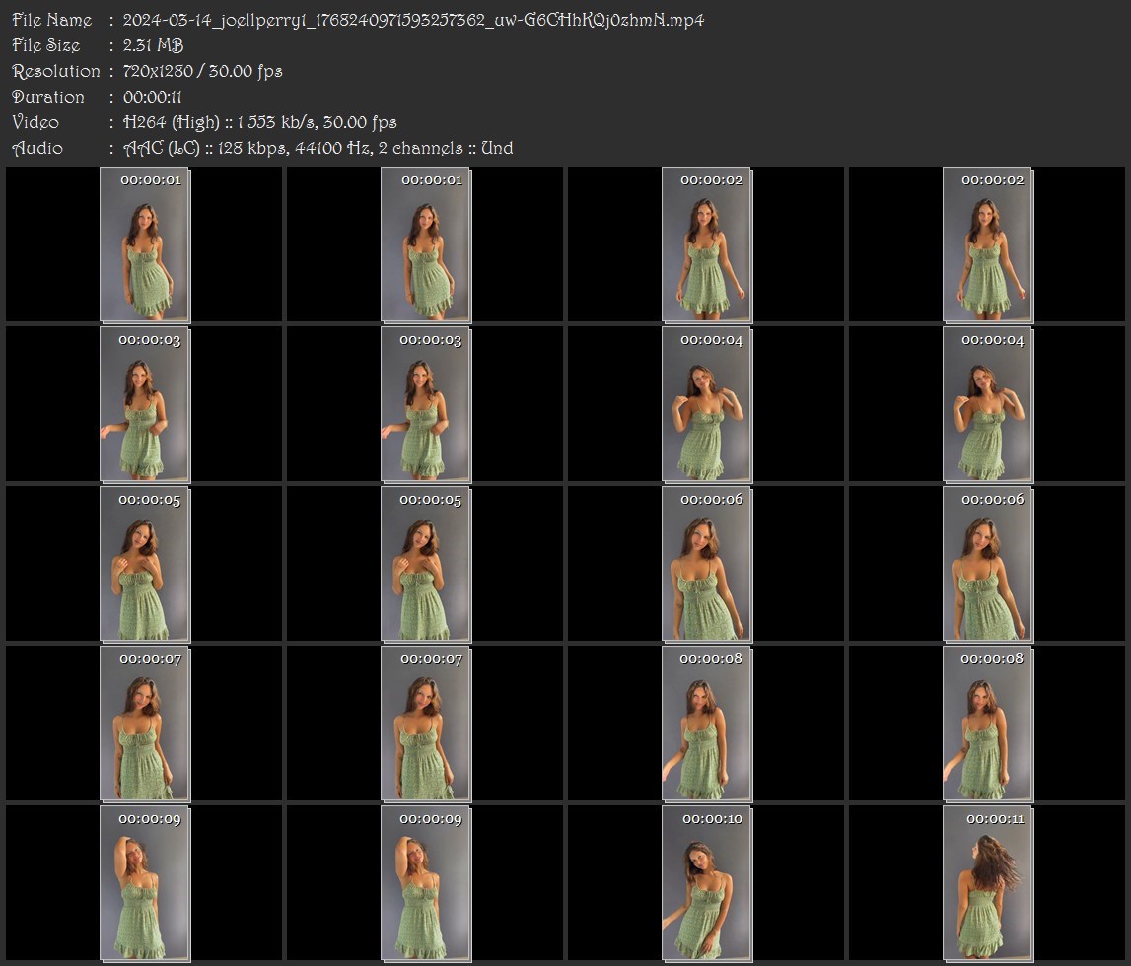Screen dimensions: 1131x966
Task: Select the rightmost thumbnail stamped 00:00:08
Action: pos(988,724)
